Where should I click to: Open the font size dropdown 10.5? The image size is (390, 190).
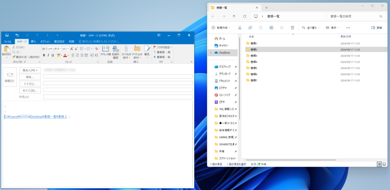tap(68, 49)
